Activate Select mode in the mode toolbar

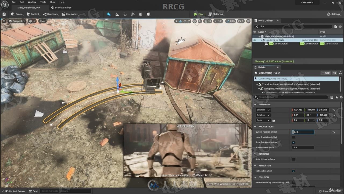(x=109, y=14)
